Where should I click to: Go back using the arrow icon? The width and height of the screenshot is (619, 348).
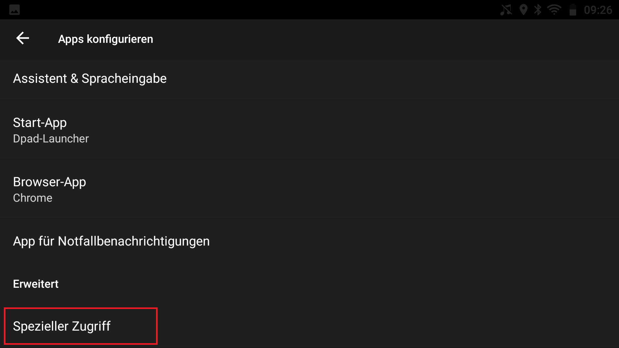coord(23,38)
